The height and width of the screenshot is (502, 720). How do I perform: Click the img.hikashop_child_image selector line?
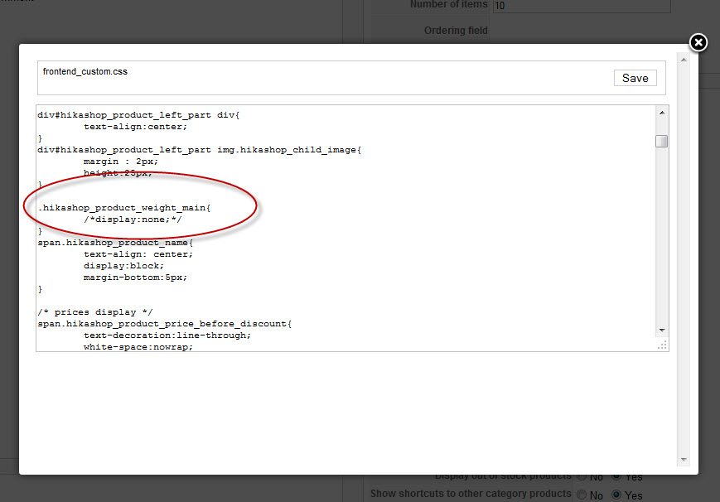pos(200,150)
